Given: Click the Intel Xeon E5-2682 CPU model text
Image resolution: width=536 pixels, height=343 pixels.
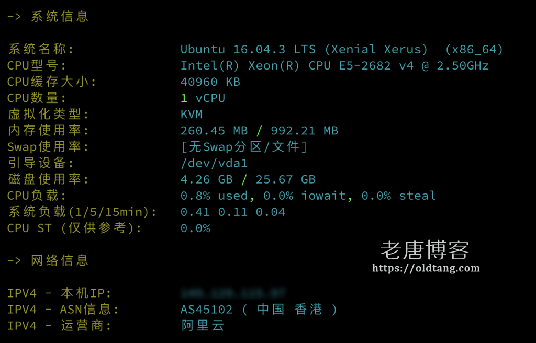Looking at the screenshot, I should (x=334, y=65).
